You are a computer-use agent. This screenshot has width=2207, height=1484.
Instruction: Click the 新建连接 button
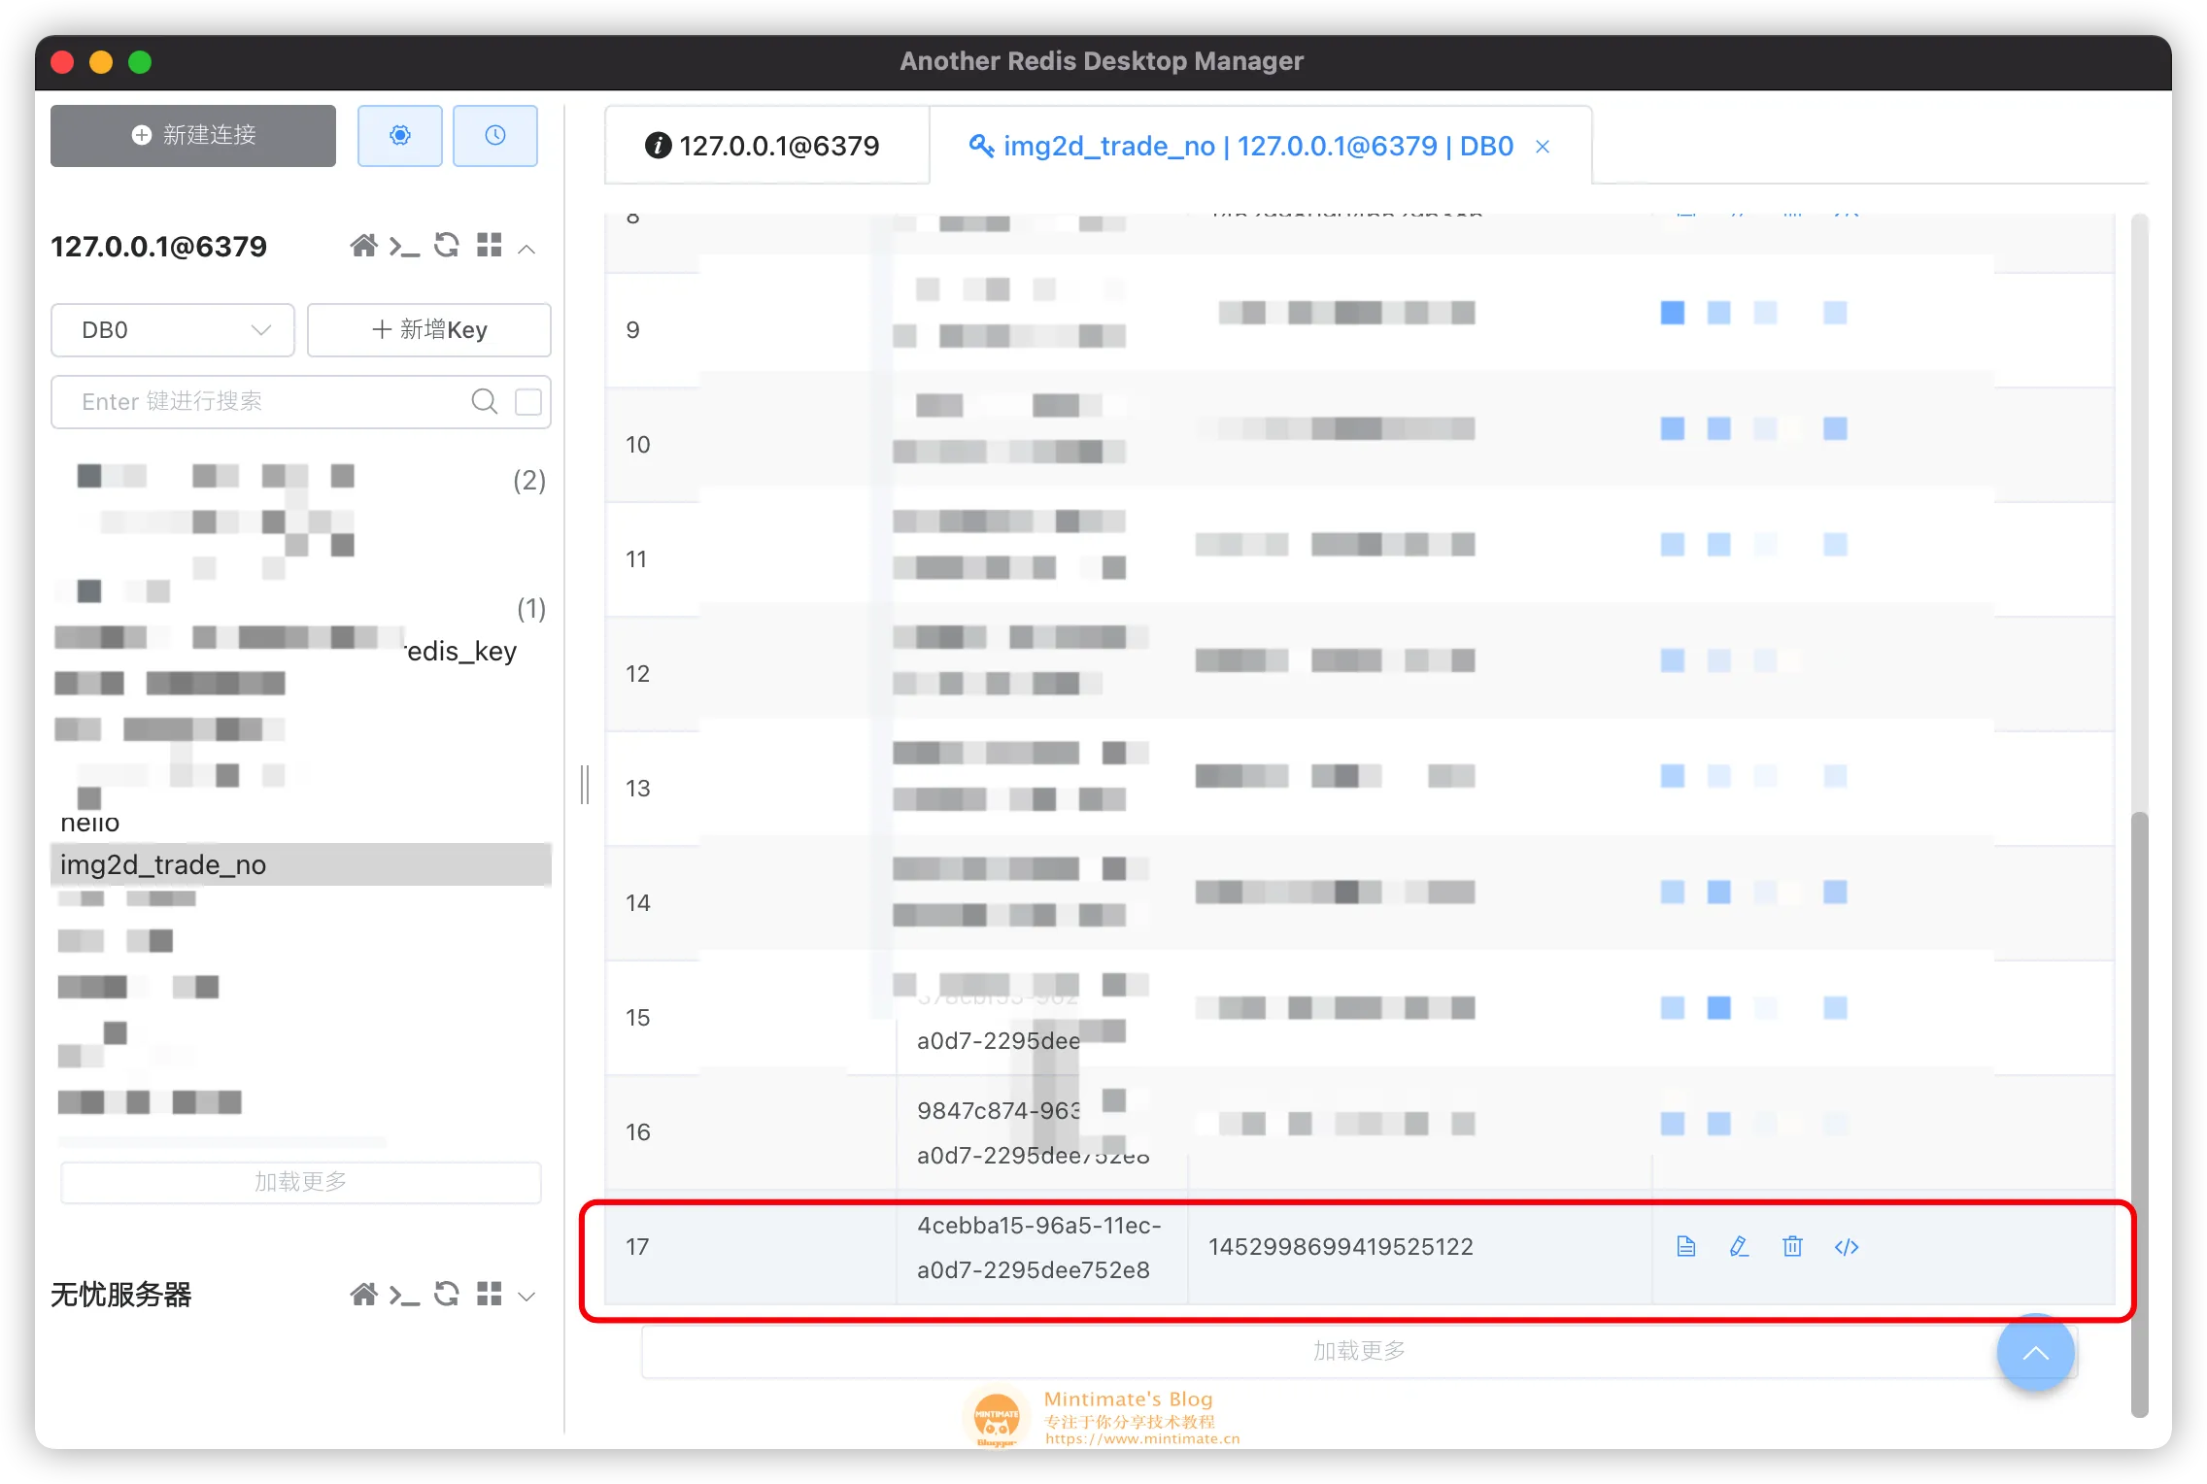click(193, 136)
